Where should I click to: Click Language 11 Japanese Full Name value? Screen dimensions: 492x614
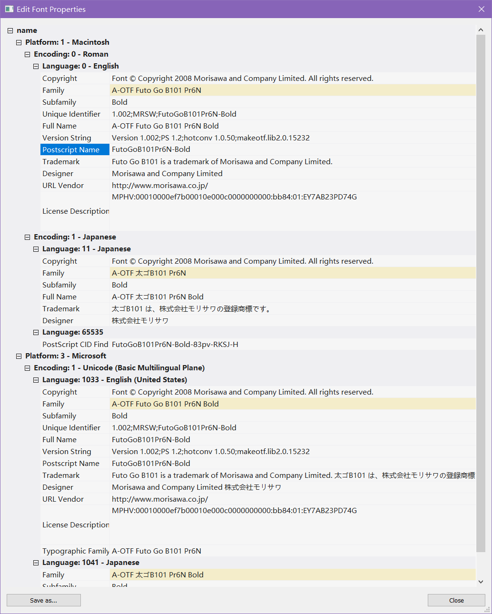[x=293, y=297]
